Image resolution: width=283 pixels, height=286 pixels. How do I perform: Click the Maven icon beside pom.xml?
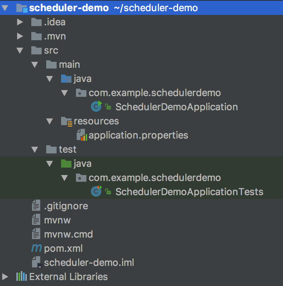tap(36, 248)
